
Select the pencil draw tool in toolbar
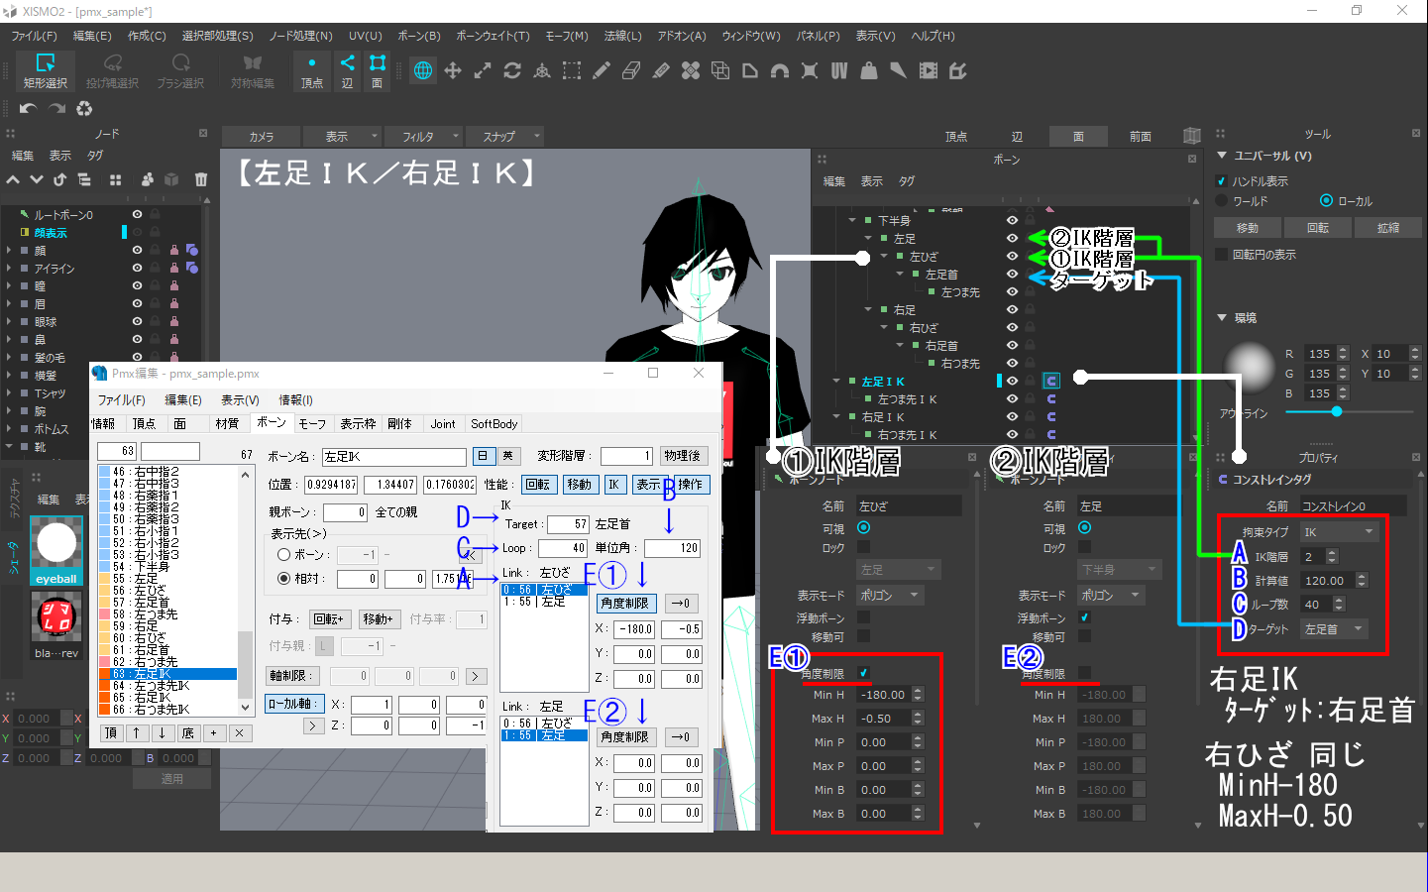click(x=602, y=70)
